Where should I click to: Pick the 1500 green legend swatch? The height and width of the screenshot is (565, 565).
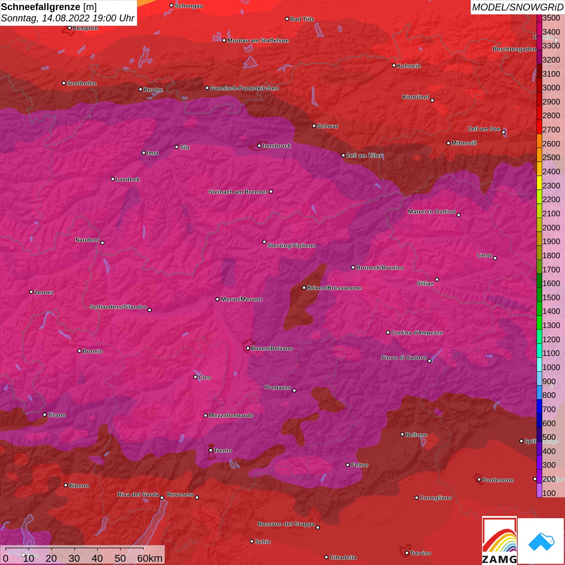539,295
